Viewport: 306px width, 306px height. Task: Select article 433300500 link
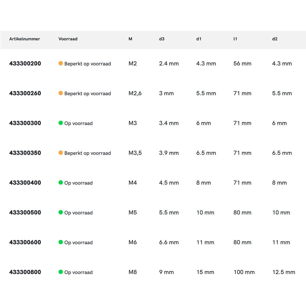coord(25,213)
